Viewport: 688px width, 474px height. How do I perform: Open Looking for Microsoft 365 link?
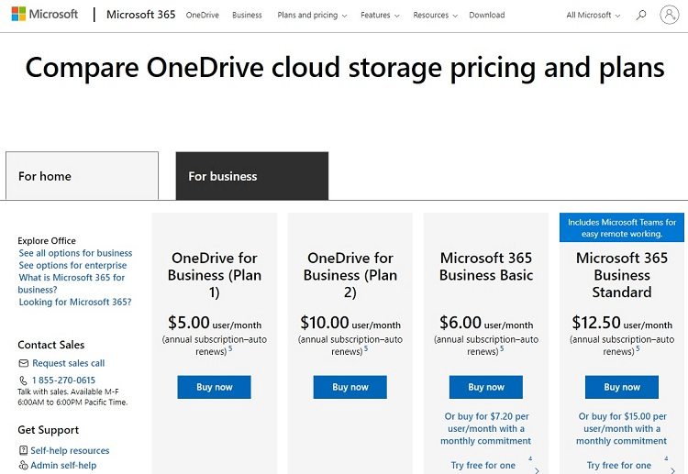point(75,303)
